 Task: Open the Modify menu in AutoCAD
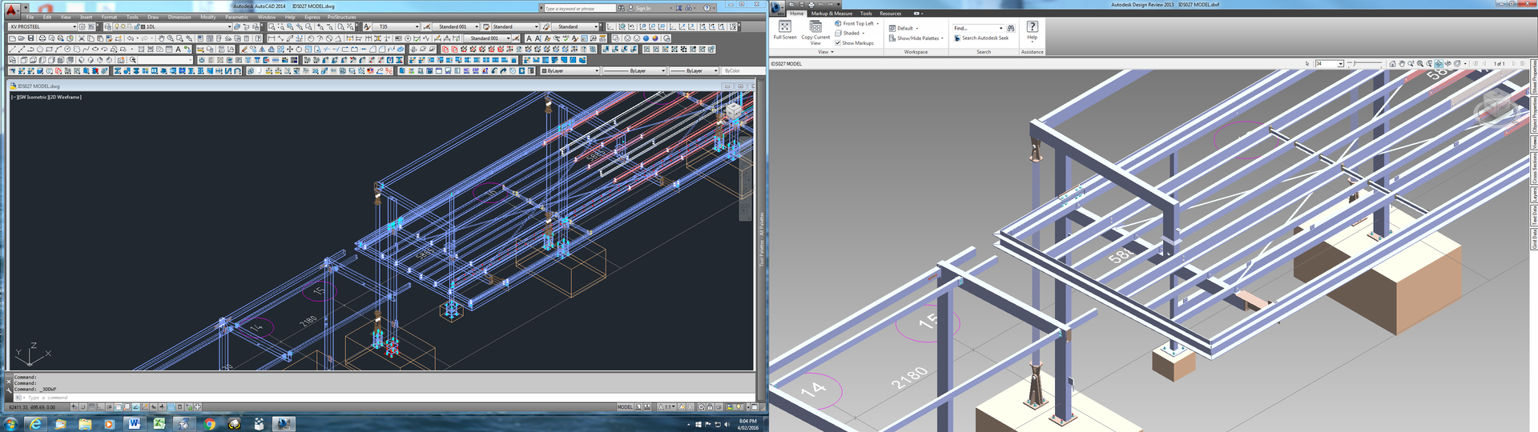click(x=208, y=17)
